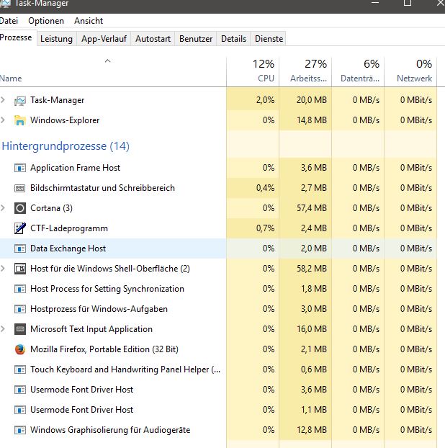Screen dimensions: 445x448
Task: Click the 57,4 MB memory value for Cortana
Action: click(x=312, y=208)
